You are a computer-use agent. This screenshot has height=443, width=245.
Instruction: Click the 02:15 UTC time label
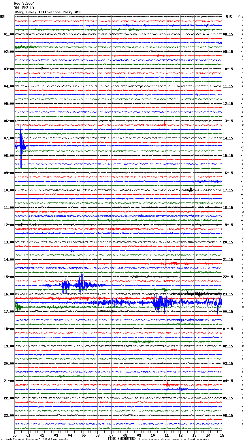(x=228, y=346)
